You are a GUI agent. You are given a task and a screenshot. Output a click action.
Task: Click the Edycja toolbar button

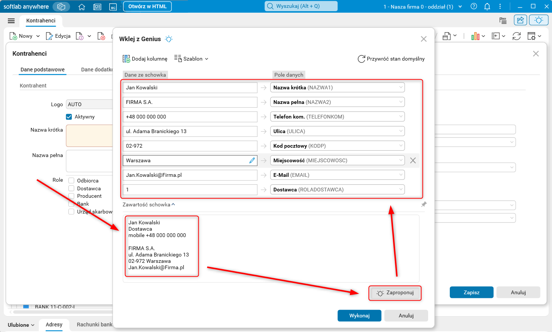[58, 36]
